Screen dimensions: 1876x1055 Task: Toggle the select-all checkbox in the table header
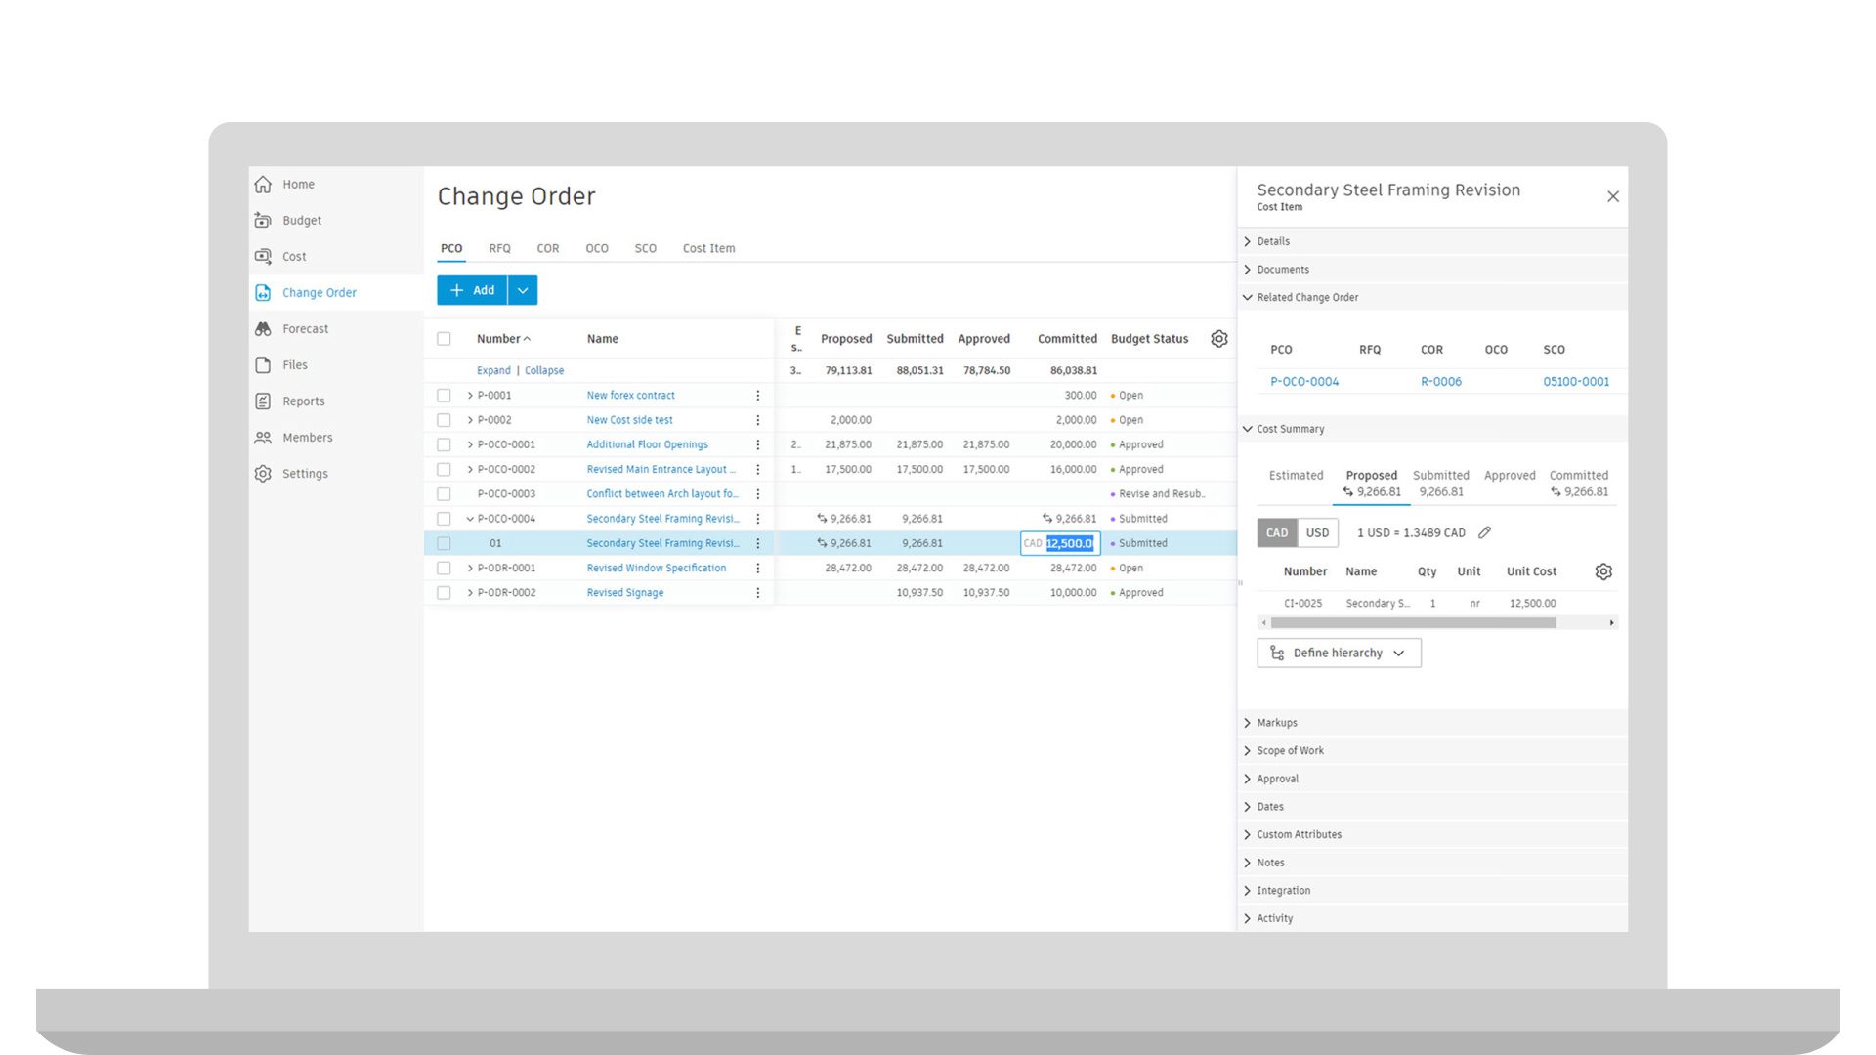click(x=444, y=339)
